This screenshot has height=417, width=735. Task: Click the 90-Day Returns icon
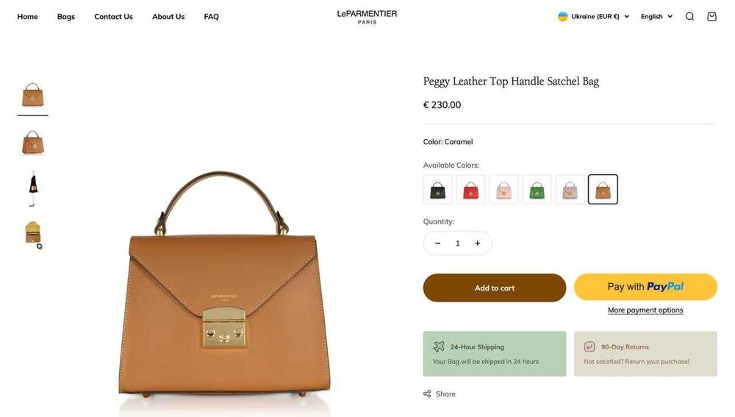[589, 346]
